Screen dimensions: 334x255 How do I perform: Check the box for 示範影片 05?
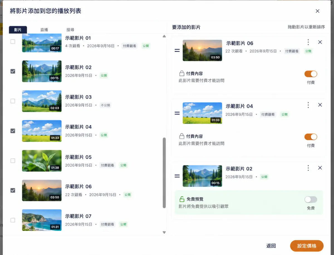[13, 161]
